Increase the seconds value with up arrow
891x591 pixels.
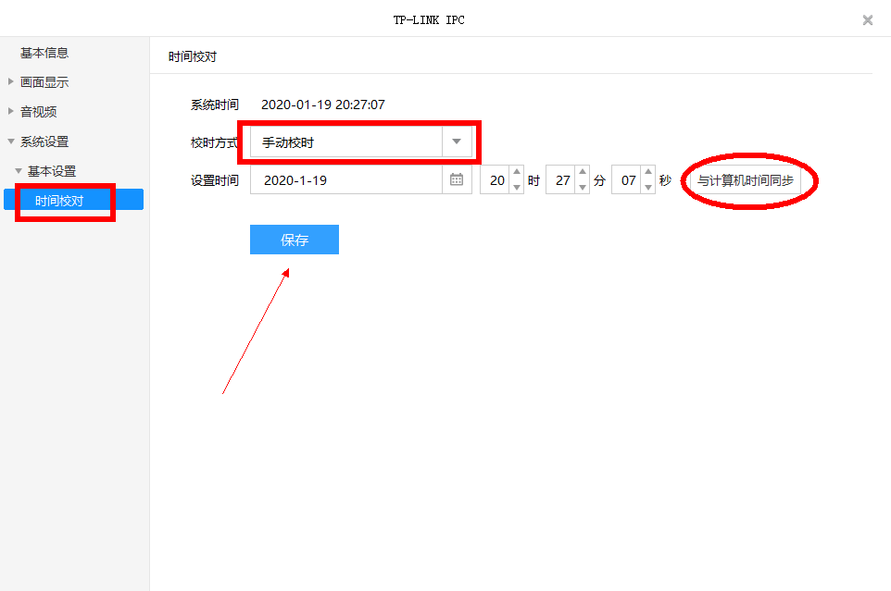(x=648, y=173)
